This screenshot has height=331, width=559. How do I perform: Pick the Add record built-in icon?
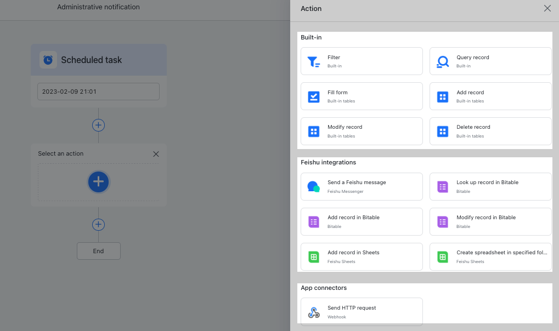(x=443, y=96)
